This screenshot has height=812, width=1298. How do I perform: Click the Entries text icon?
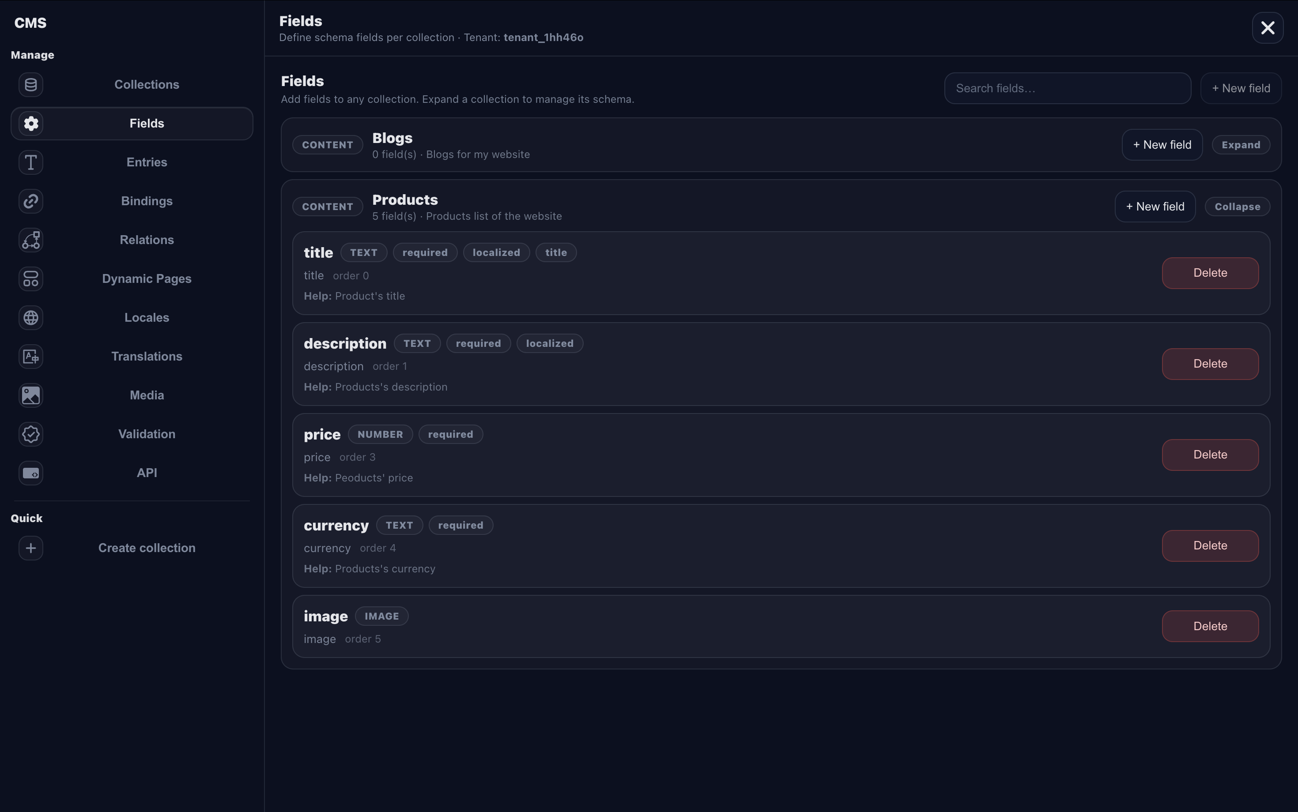30,162
